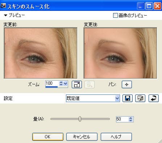
Task: Maximize the スキンのスムース化 dialog
Action: pos(149,6)
